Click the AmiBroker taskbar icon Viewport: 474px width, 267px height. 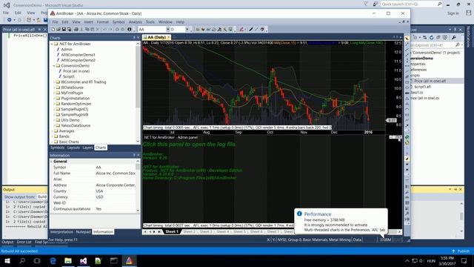pyautogui.click(x=129, y=260)
